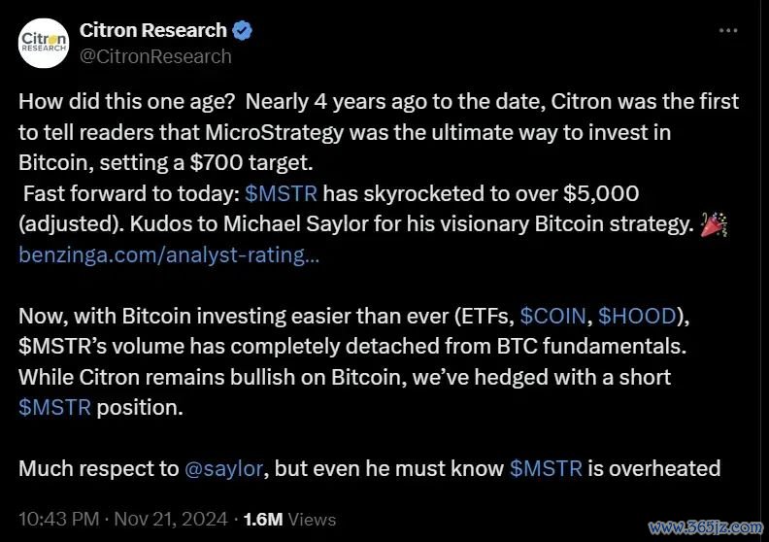769x542 pixels.
Task: Click the 10:43 PM timestamp
Action: tap(59, 519)
